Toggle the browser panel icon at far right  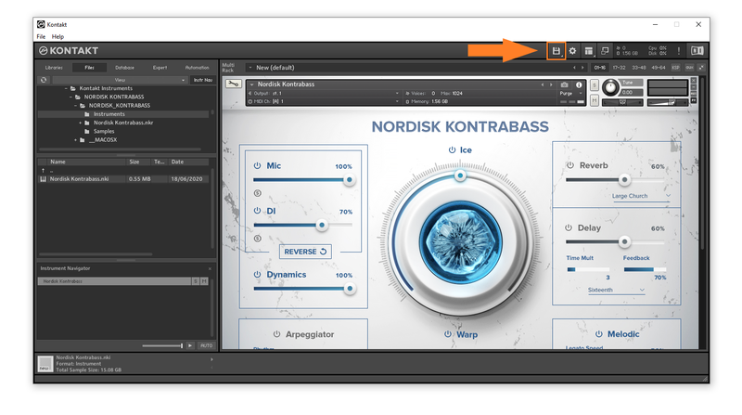(697, 51)
